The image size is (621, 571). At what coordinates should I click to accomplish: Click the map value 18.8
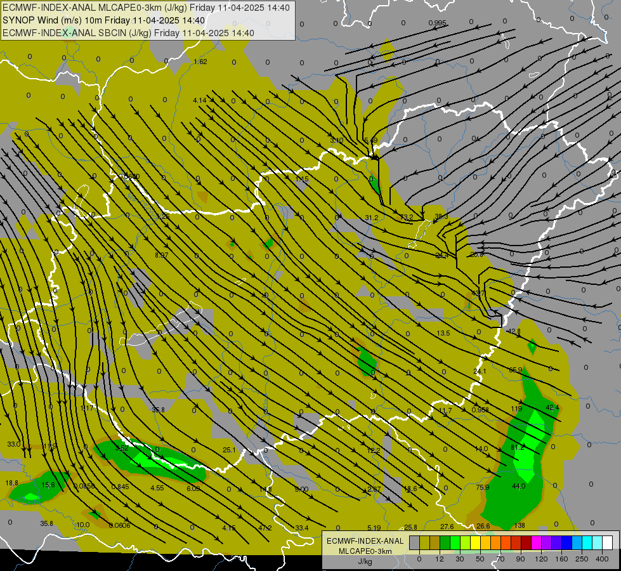point(11,483)
